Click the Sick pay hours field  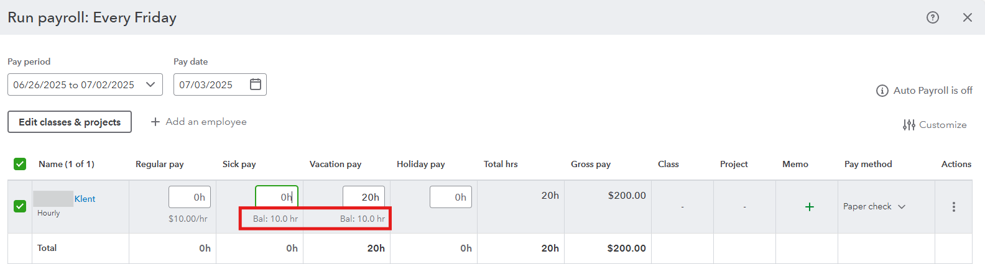pos(277,197)
